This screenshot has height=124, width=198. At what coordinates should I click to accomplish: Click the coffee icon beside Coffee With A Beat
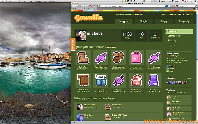pos(108,117)
